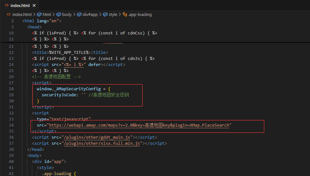The image size is (310, 176).
Task: Open index.html breadcrumb item
Action: click(x=22, y=14)
